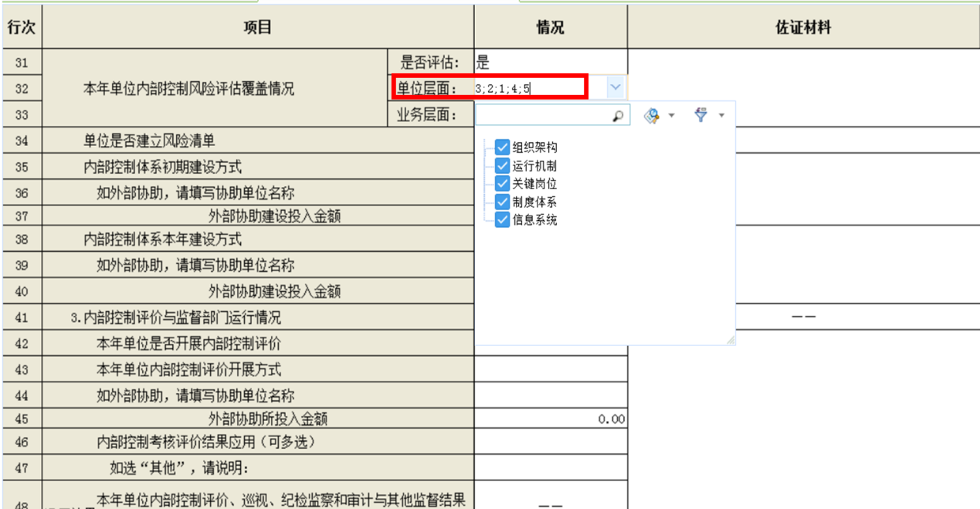Viewport: 980px width, 509px height.
Task: Toggle the 关键岗位 checkbox
Action: (x=503, y=183)
